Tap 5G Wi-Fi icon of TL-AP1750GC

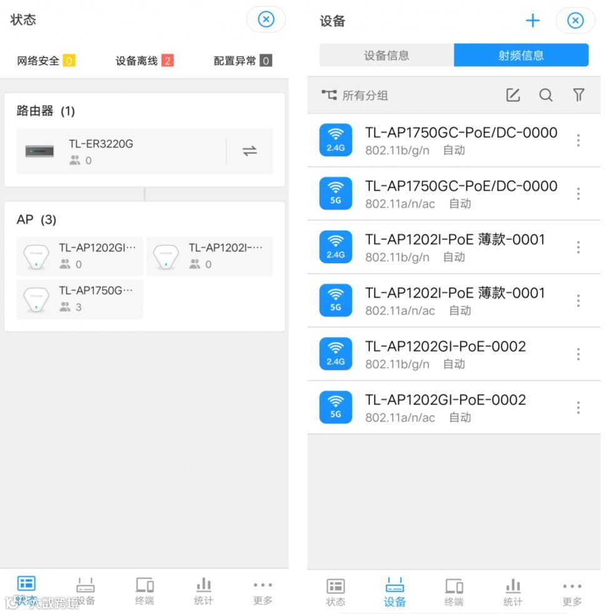(336, 193)
